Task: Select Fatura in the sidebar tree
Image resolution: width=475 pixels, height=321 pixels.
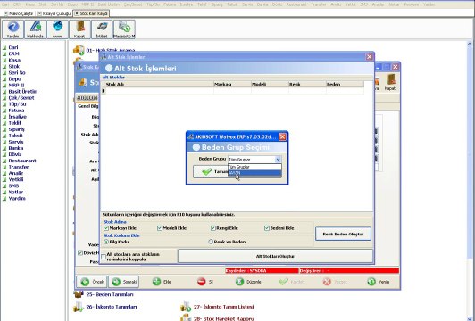Action: (x=16, y=111)
